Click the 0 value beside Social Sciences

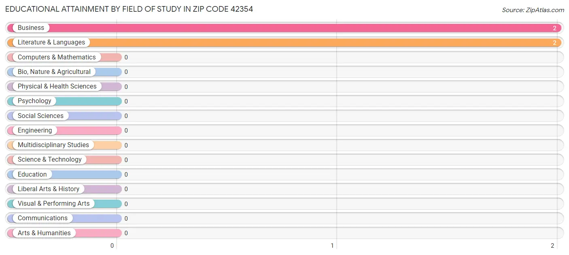(126, 116)
